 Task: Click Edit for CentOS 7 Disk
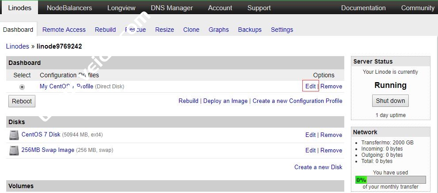click(x=310, y=135)
